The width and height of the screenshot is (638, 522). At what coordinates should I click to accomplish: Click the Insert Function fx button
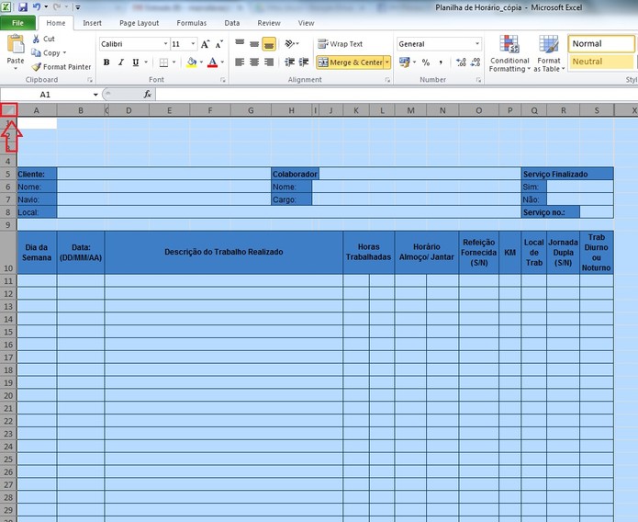148,95
